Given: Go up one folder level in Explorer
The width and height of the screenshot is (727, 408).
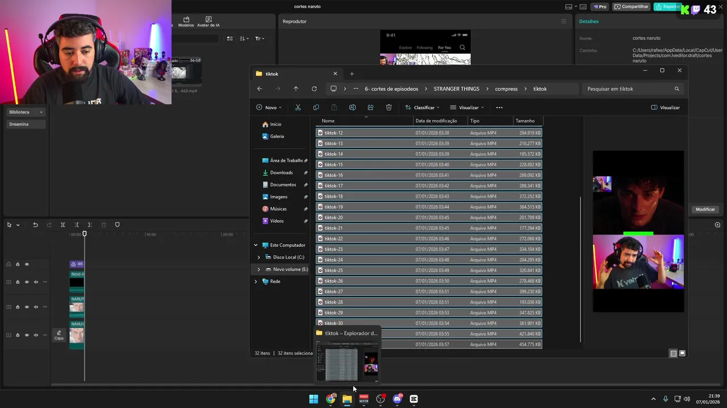Looking at the screenshot, I should coord(296,88).
